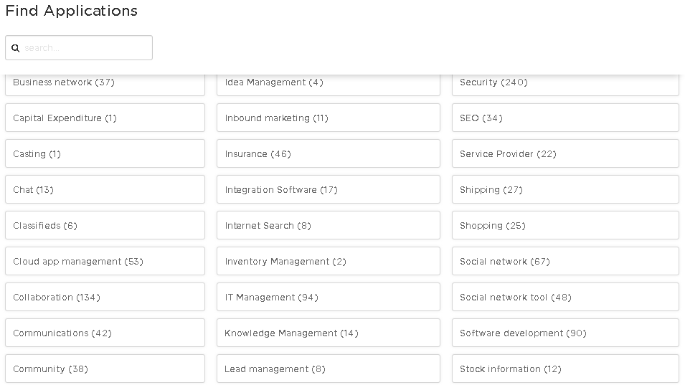
Task: Open the SEO category box
Action: (564, 118)
